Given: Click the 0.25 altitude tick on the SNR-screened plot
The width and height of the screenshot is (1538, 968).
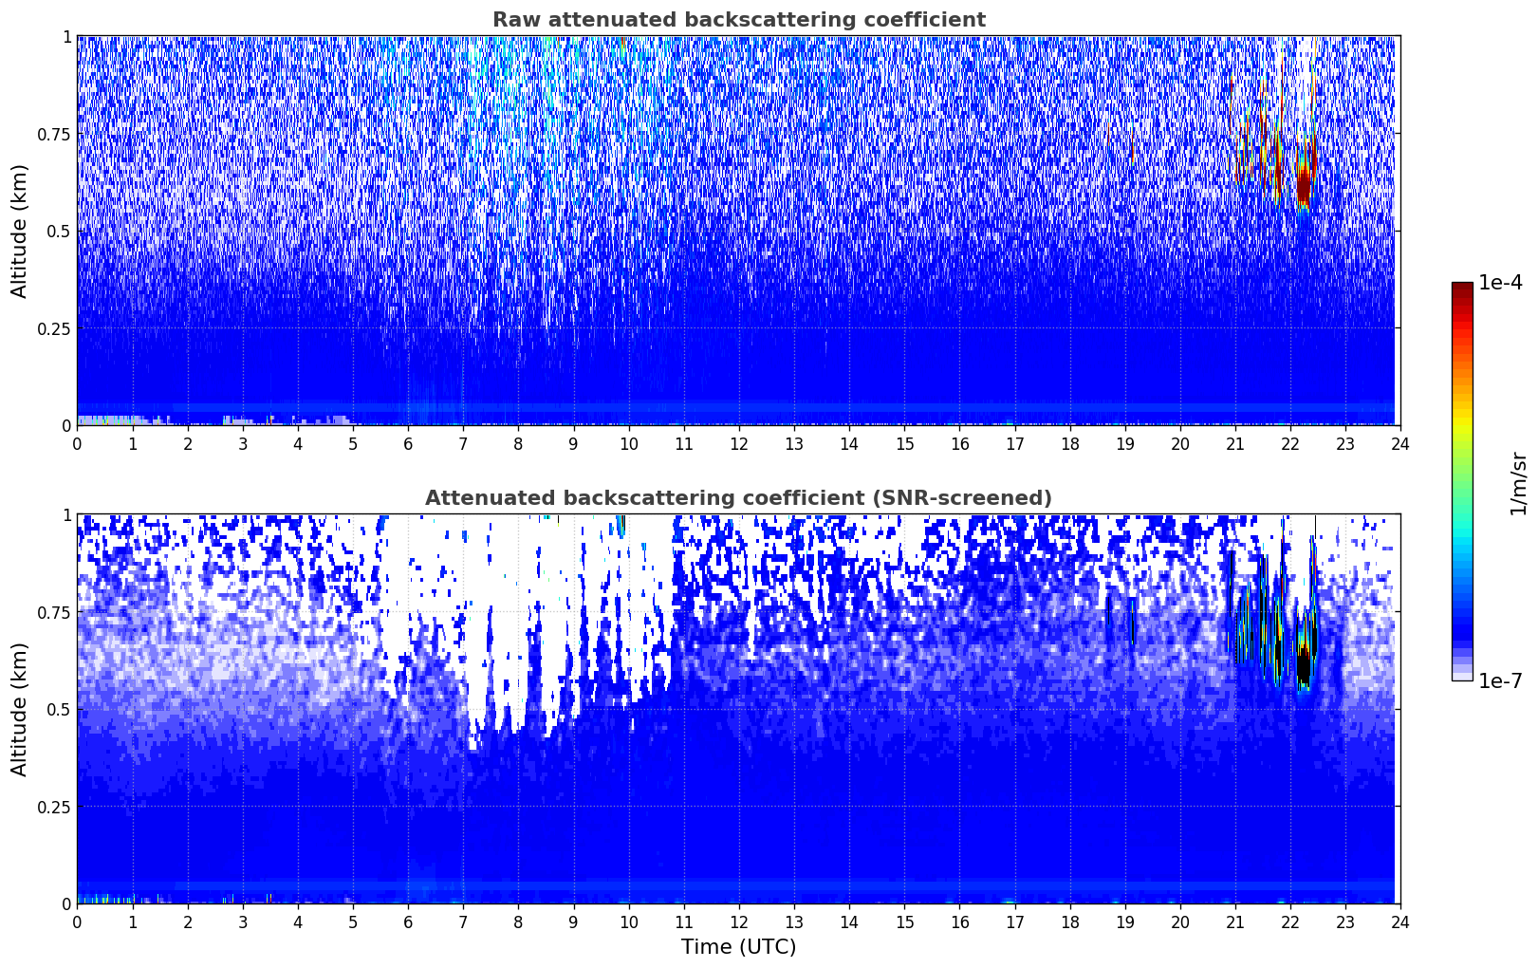Looking at the screenshot, I should click(53, 808).
